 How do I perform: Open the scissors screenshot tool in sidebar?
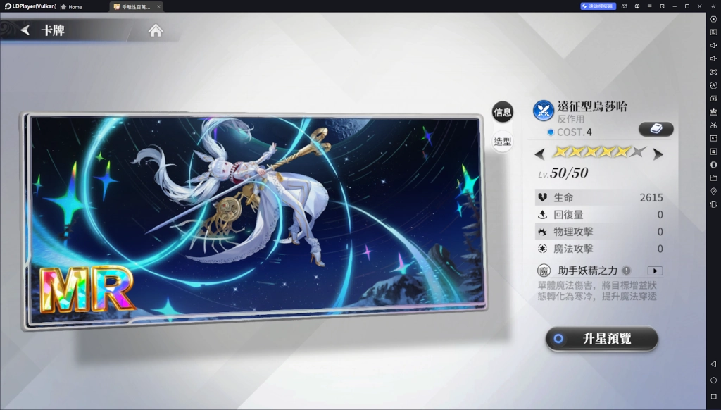(x=713, y=125)
